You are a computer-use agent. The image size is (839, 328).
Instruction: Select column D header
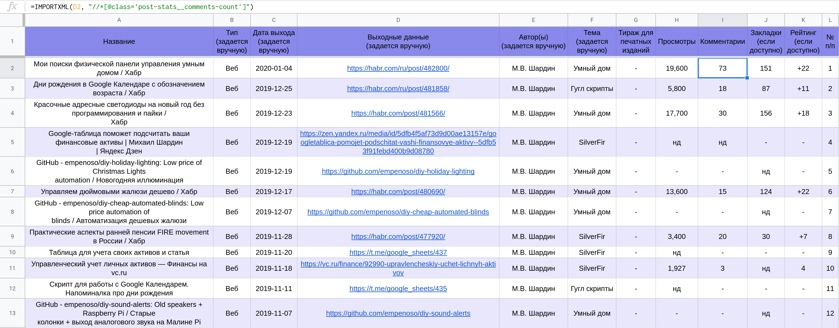coord(398,20)
